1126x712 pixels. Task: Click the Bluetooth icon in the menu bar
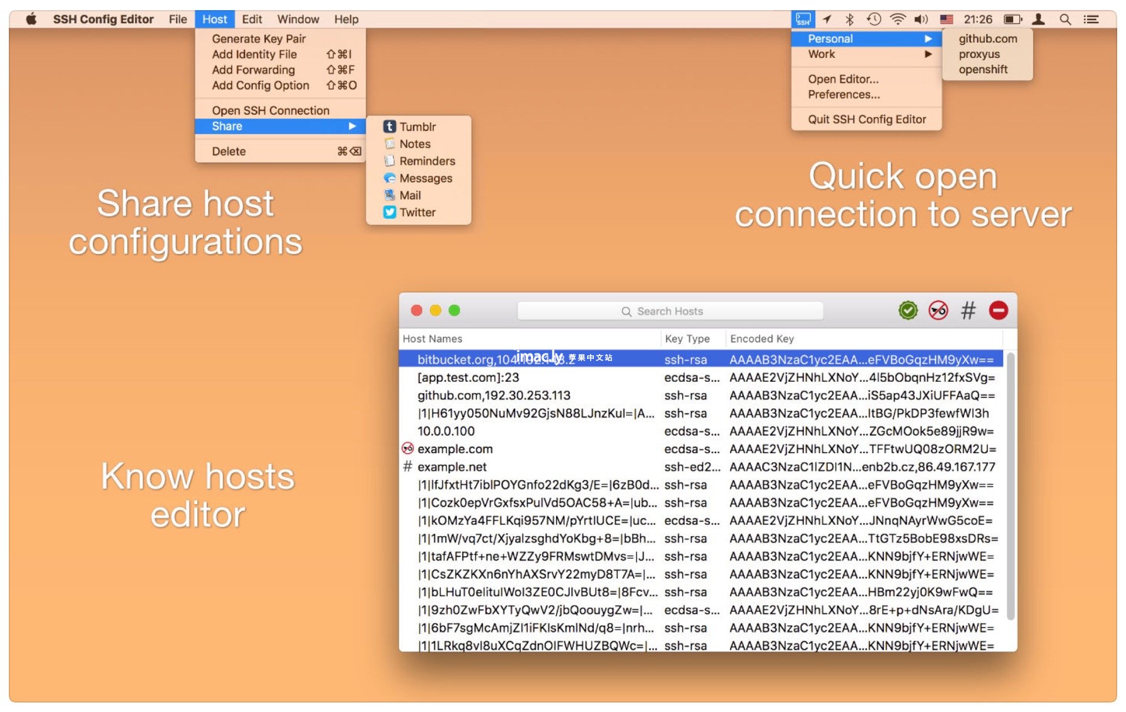[x=849, y=19]
